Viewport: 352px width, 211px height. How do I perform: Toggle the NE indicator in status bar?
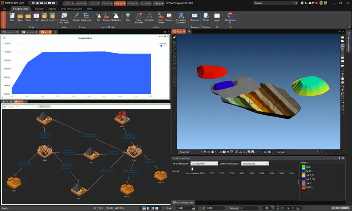(x=337, y=208)
